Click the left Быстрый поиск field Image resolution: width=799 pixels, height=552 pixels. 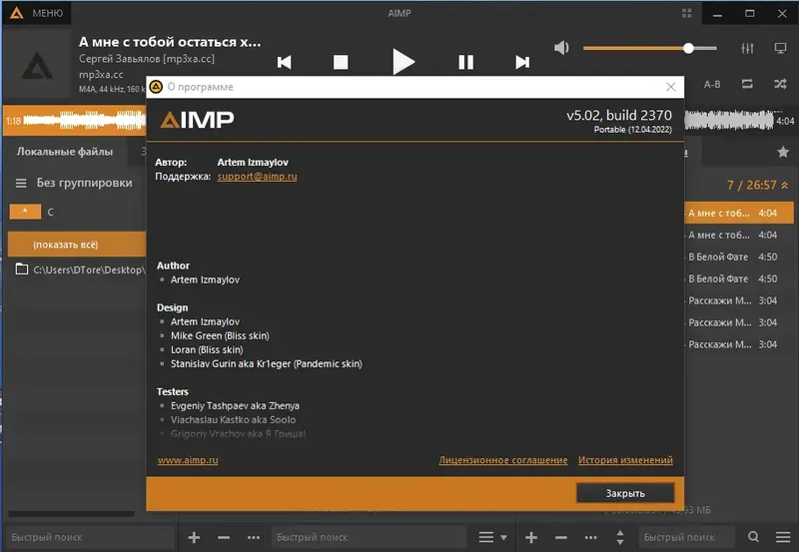[89, 537]
